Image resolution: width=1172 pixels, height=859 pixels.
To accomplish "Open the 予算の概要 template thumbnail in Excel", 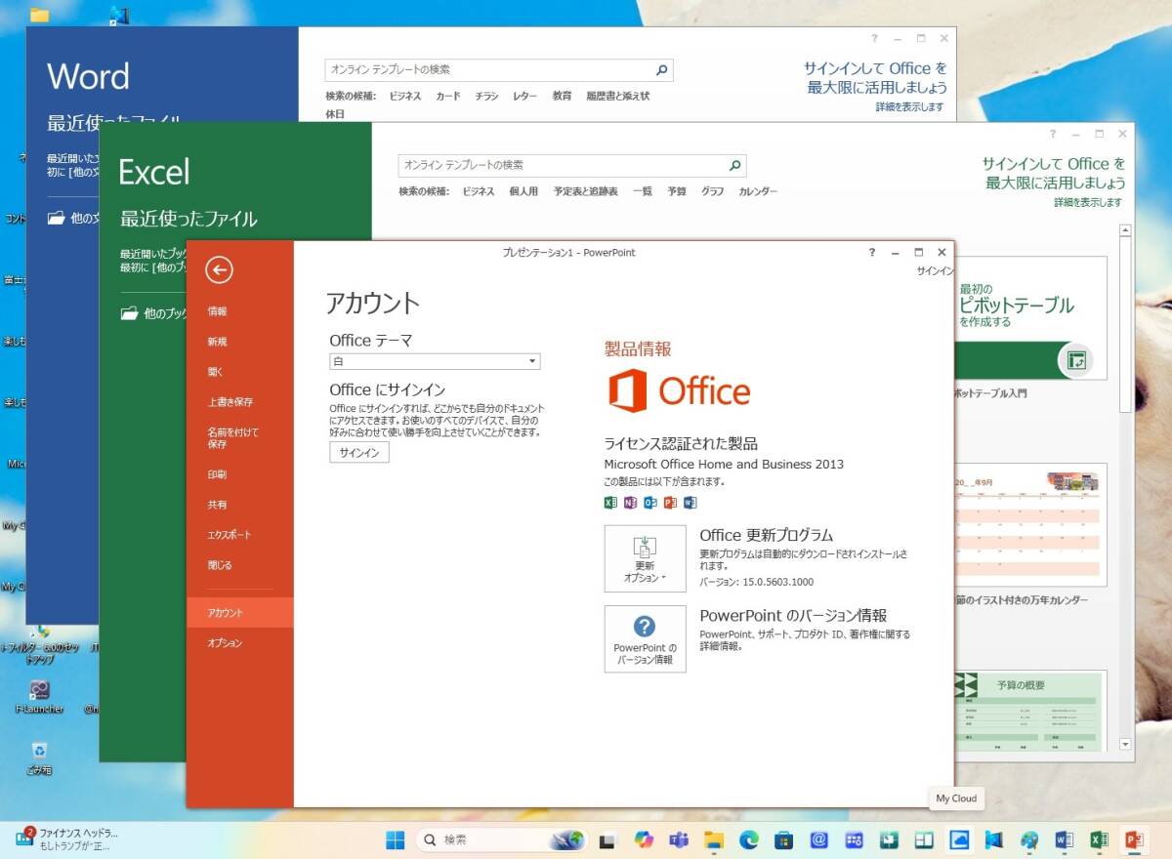I will 1030,710.
